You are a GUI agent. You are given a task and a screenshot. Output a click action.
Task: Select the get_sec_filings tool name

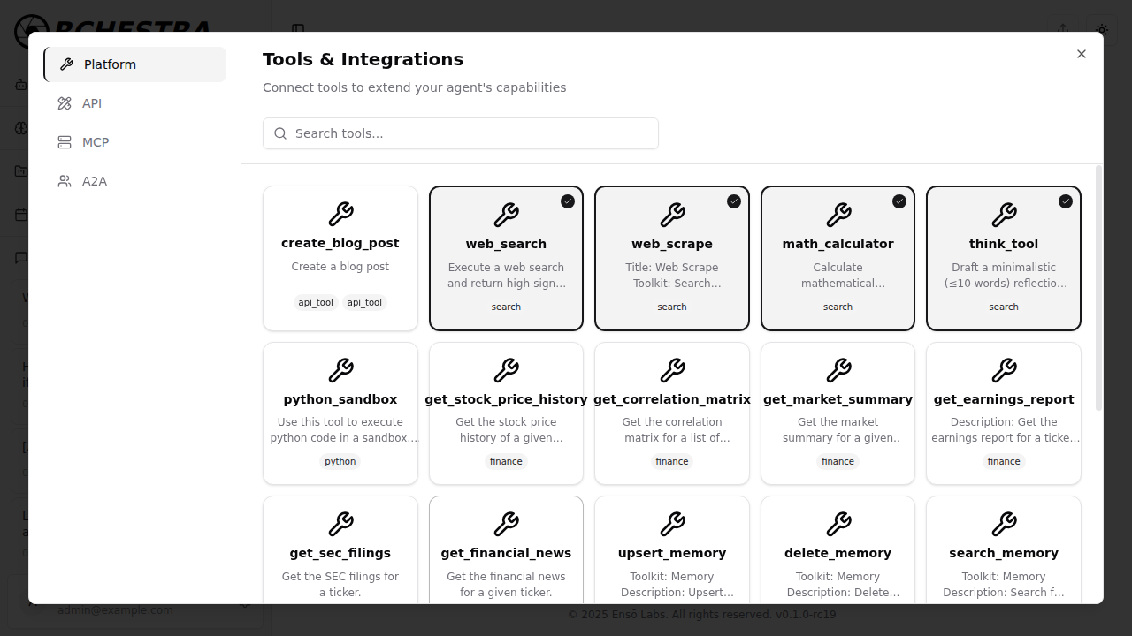click(340, 553)
